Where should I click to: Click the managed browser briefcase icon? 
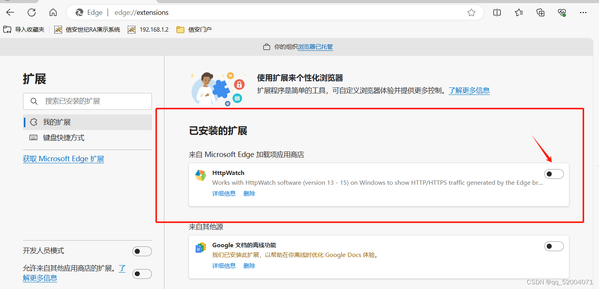[267, 47]
